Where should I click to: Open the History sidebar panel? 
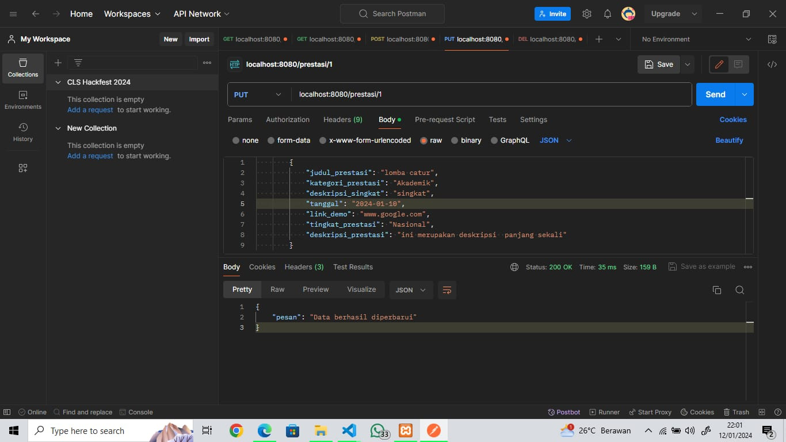pos(23,132)
